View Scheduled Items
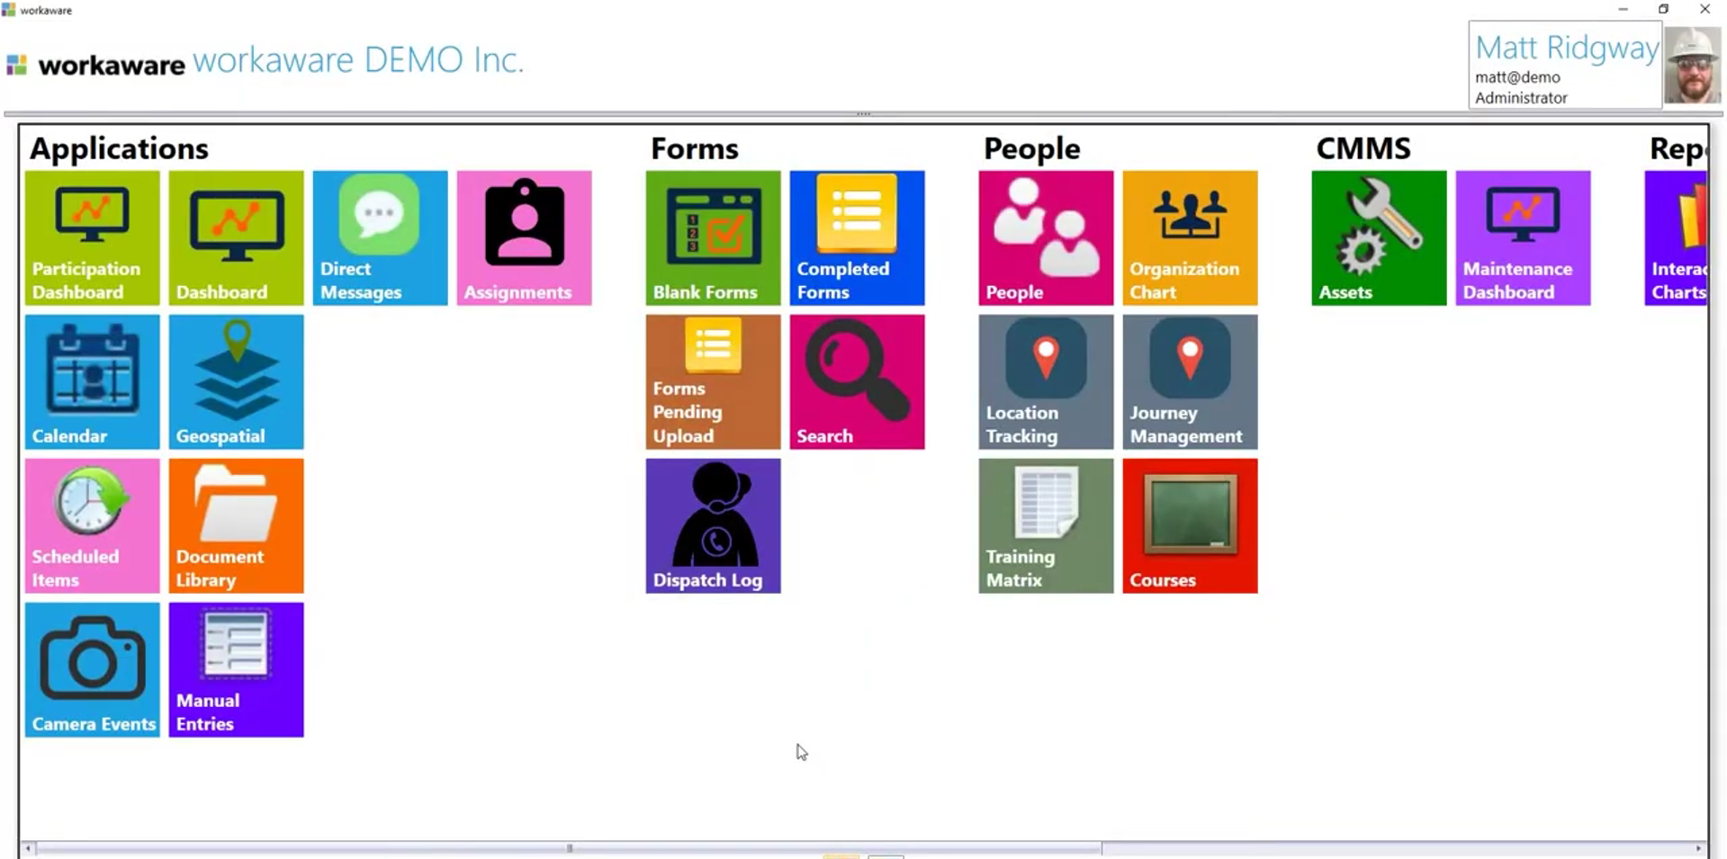Image resolution: width=1727 pixels, height=859 pixels. click(93, 526)
